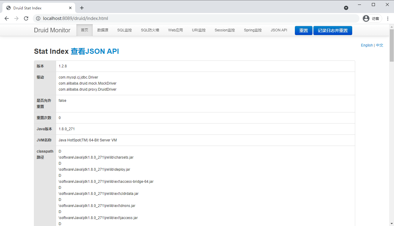Viewport: 394px width, 226px height.
Task: Click the 版本 row label
Action: tap(40, 66)
